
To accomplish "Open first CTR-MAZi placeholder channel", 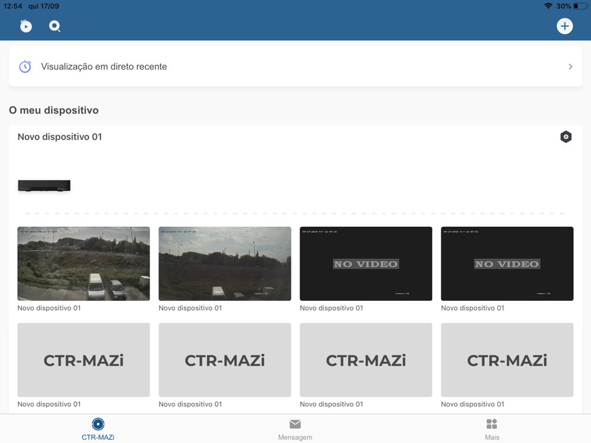I will click(x=84, y=360).
